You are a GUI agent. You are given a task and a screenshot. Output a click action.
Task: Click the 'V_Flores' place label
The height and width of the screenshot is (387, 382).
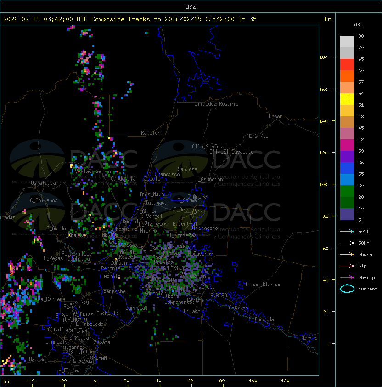click(69, 371)
